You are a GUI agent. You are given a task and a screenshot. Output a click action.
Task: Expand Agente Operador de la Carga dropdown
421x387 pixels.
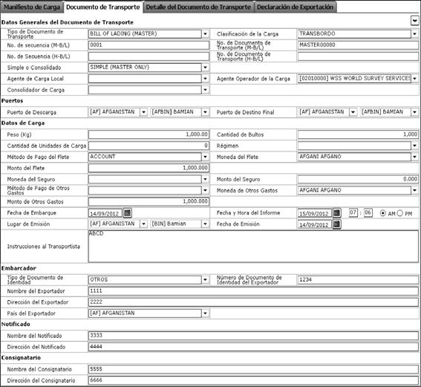point(414,79)
